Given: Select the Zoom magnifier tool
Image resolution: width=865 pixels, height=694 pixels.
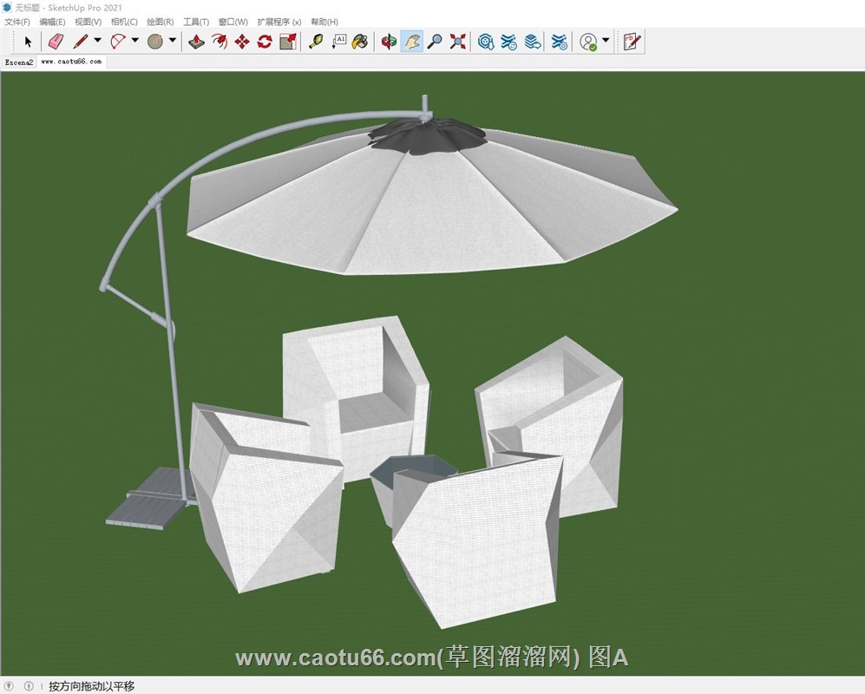Looking at the screenshot, I should pyautogui.click(x=436, y=42).
